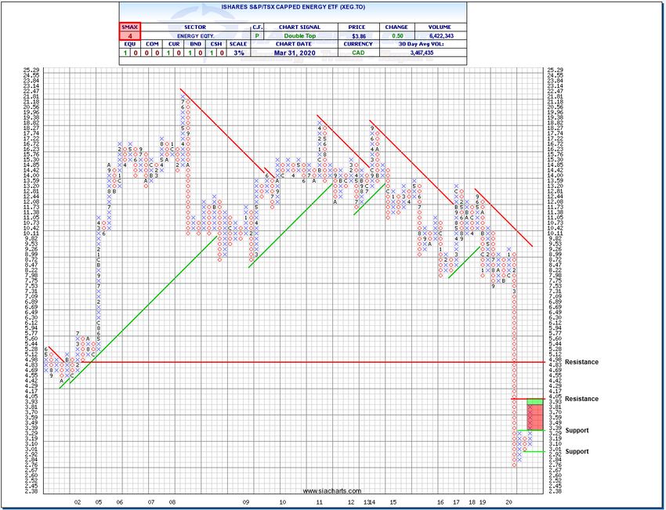Select the CUR column header
Image resolution: width=666 pixels, height=510 pixels.
pos(174,44)
